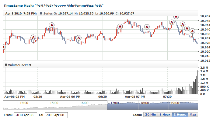213x121 pixels.
Task: Click the A event marker nearest 05:30
Action: tap(33, 38)
